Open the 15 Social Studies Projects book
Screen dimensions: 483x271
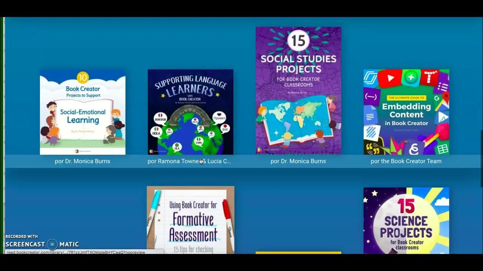[298, 91]
